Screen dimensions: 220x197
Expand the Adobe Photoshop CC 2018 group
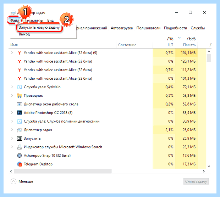(12, 113)
